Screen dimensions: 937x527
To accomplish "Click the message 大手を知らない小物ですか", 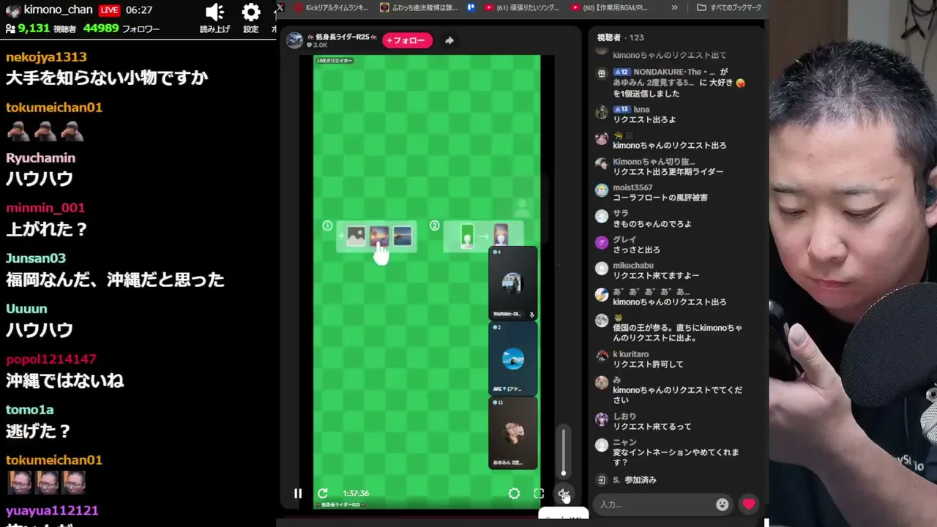I will pos(107,78).
